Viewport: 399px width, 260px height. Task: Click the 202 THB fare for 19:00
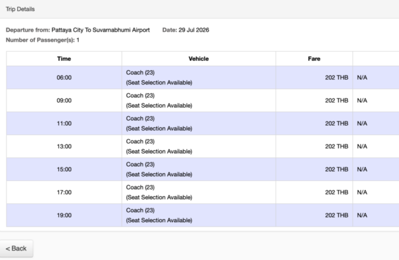point(337,215)
